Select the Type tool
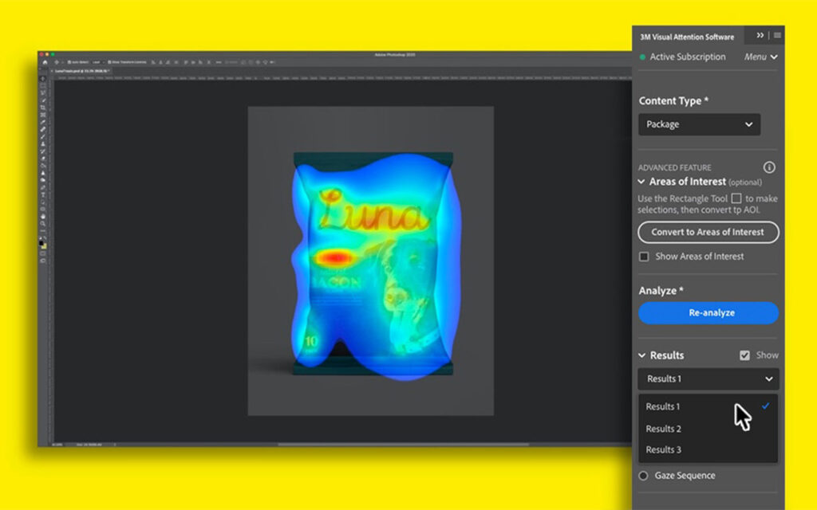 click(x=43, y=194)
